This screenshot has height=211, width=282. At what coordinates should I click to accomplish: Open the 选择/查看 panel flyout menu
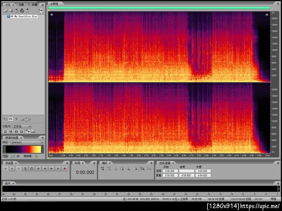(278, 163)
